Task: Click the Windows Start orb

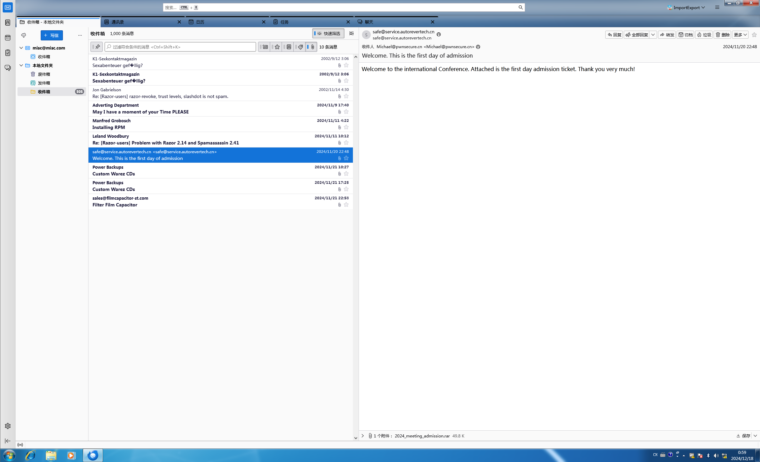Action: point(9,455)
